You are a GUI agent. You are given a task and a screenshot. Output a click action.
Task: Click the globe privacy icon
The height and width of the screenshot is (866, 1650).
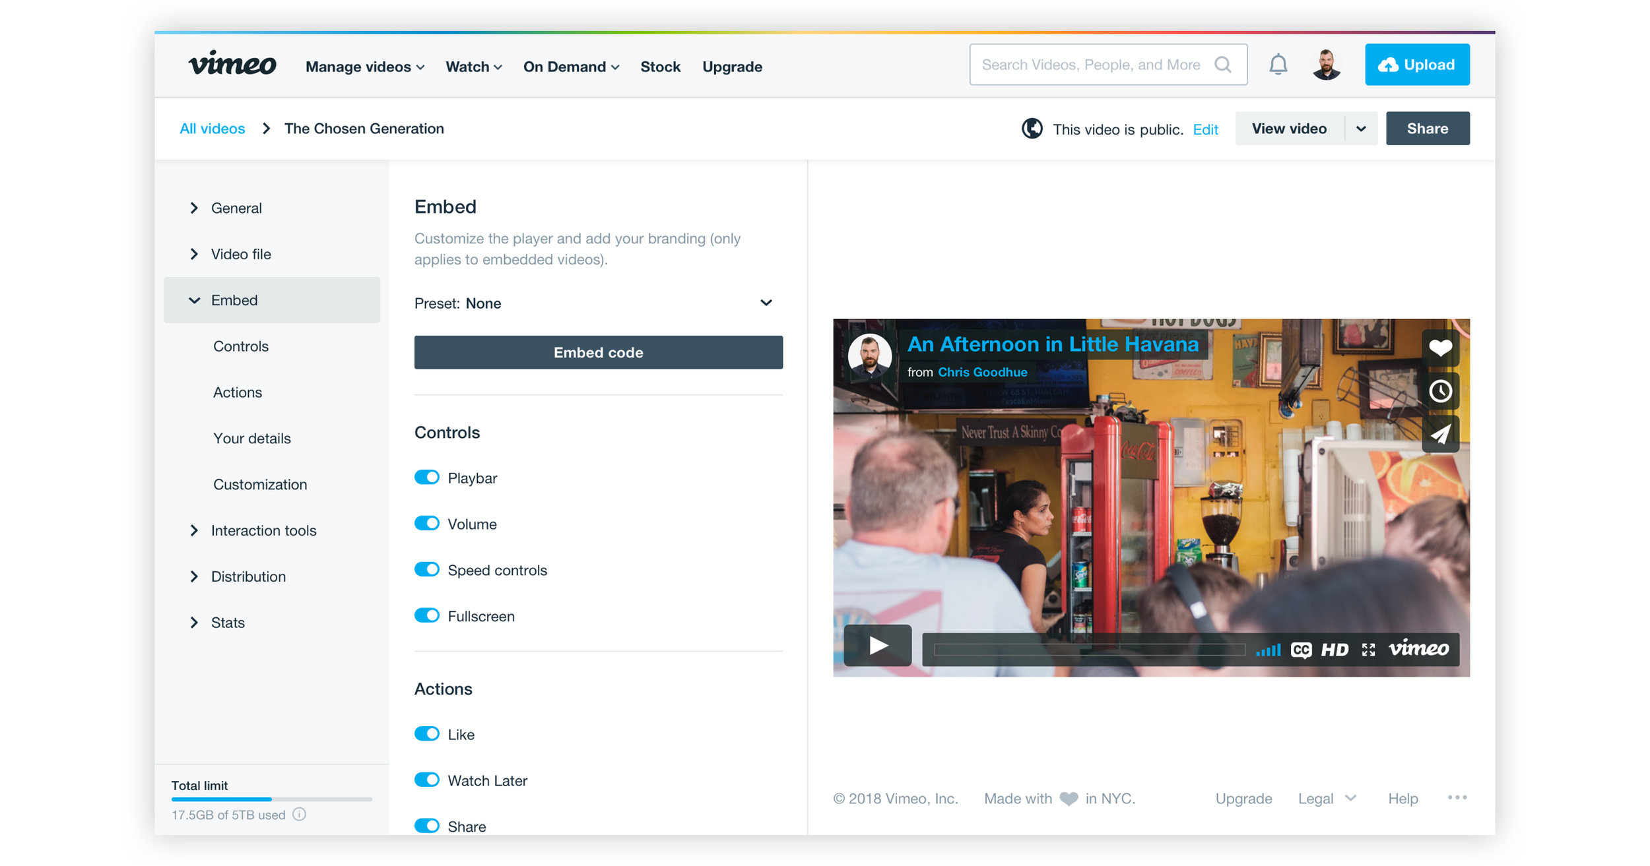click(x=1032, y=129)
